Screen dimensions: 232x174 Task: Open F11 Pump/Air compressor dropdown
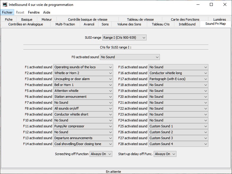(83, 126)
